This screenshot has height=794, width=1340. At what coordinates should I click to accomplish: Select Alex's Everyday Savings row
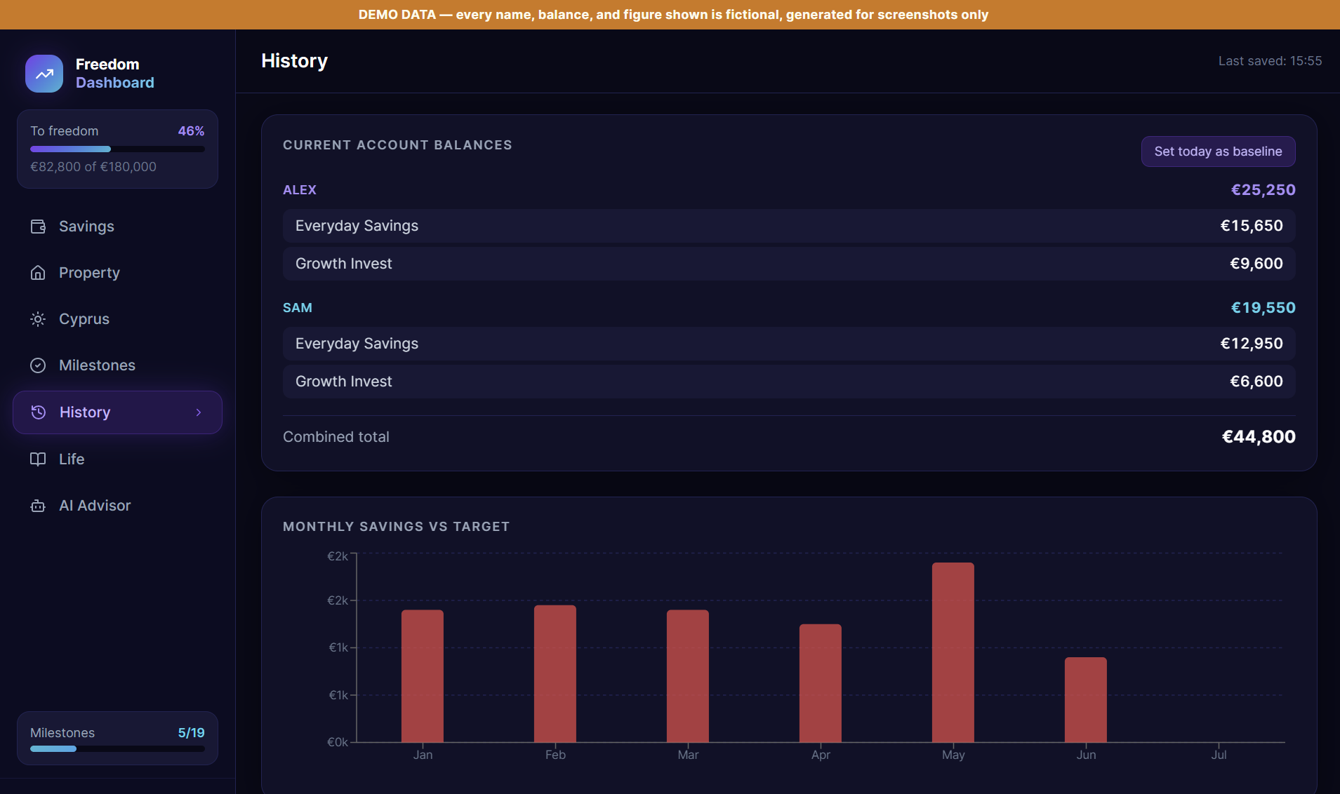click(789, 226)
